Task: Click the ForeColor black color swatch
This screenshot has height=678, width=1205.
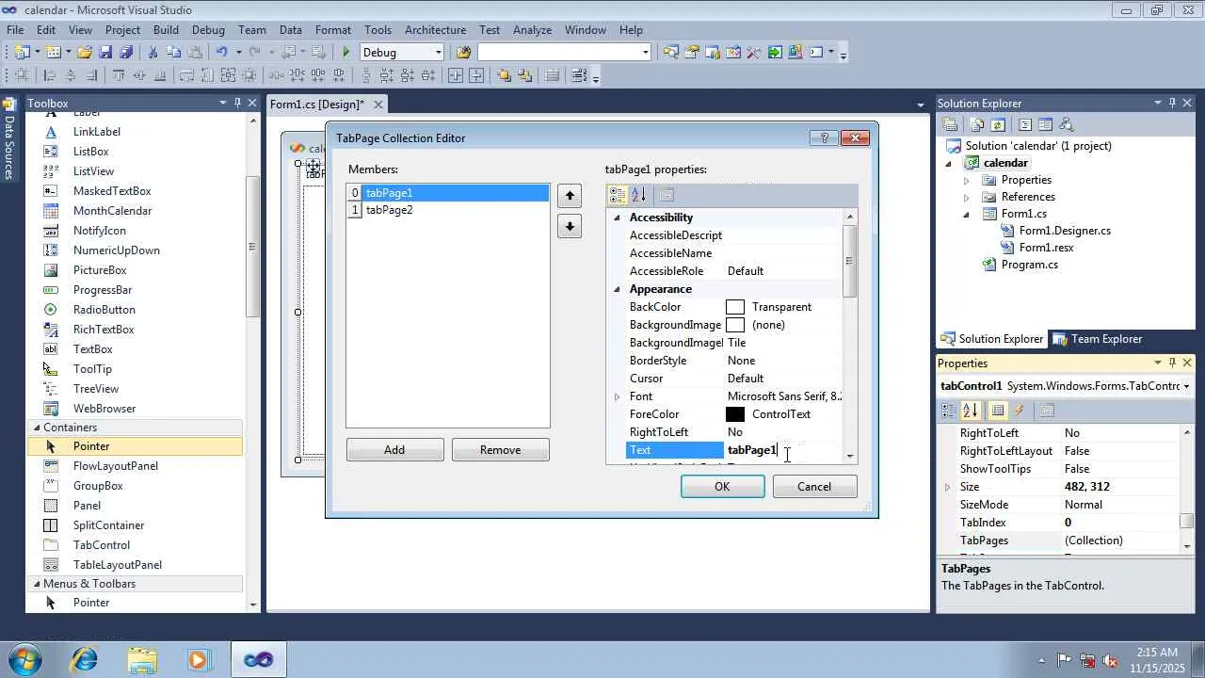Action: click(x=735, y=414)
